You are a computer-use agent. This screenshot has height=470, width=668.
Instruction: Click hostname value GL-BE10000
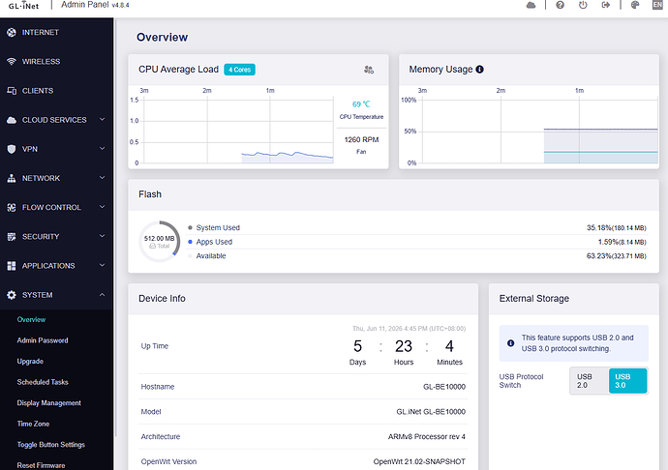point(444,387)
